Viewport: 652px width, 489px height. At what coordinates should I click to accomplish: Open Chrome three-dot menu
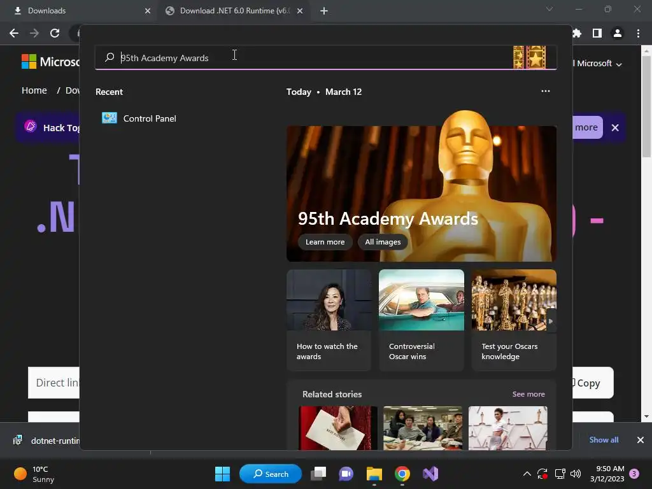coord(638,33)
